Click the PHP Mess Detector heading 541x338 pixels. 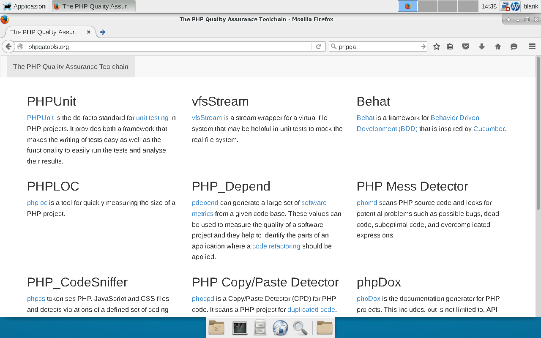(x=413, y=186)
